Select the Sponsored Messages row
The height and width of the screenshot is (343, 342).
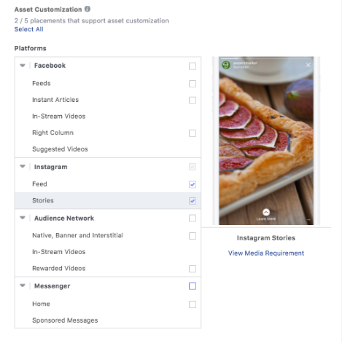click(x=108, y=320)
